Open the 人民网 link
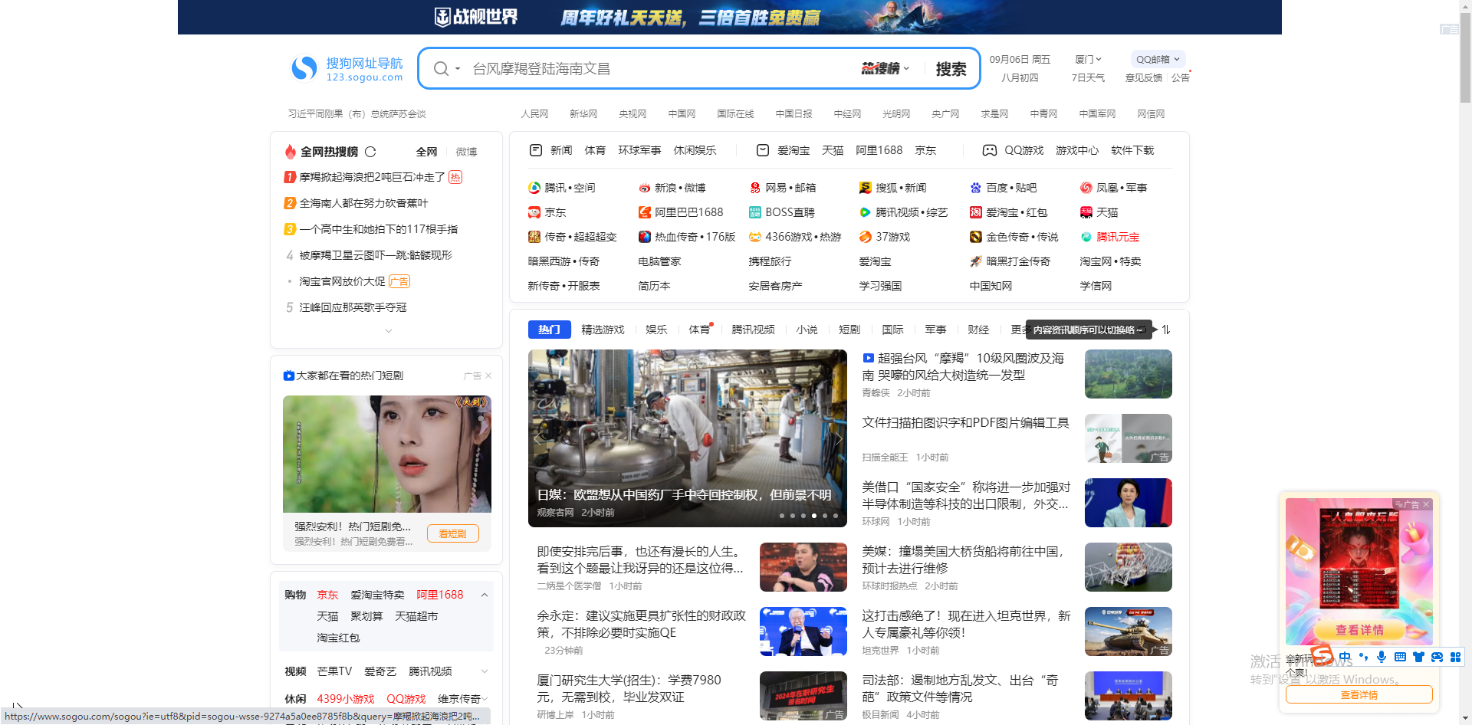The width and height of the screenshot is (1472, 725). 534,114
